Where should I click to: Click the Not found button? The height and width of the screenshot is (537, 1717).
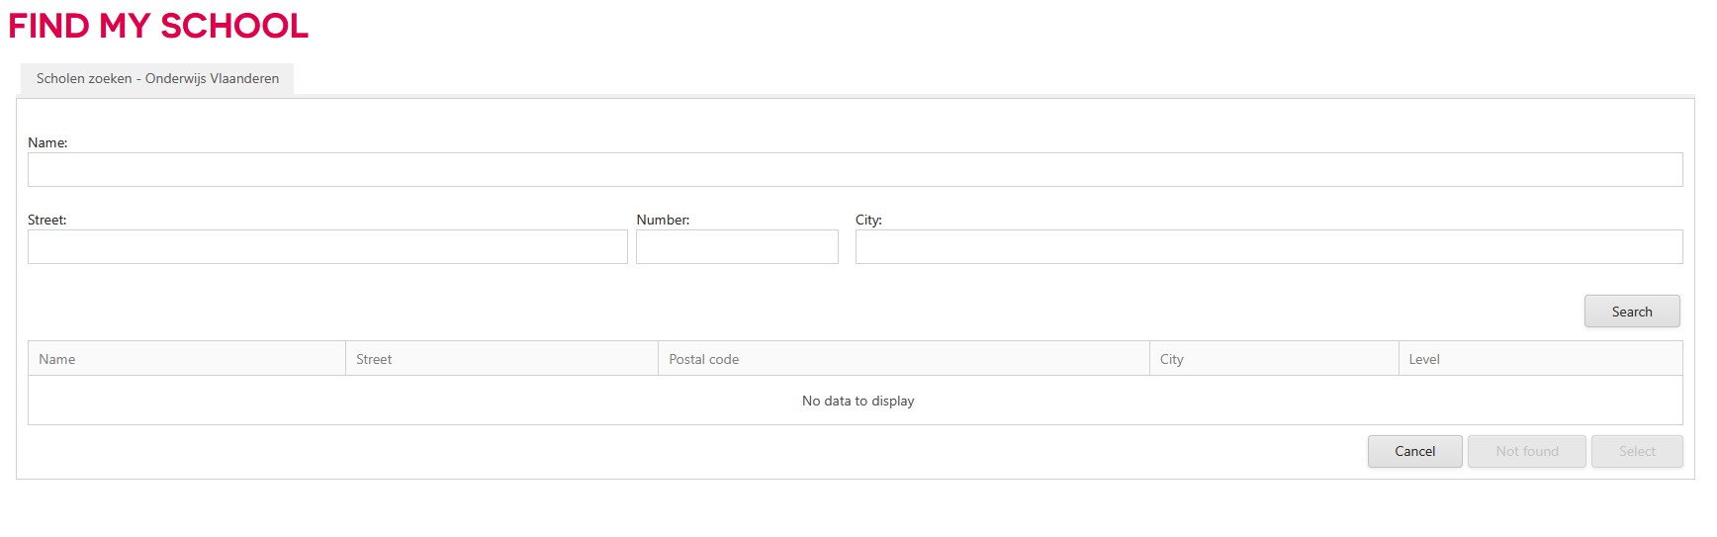click(1526, 451)
